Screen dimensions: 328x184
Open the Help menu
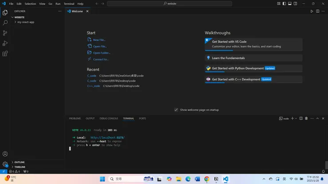click(x=80, y=4)
